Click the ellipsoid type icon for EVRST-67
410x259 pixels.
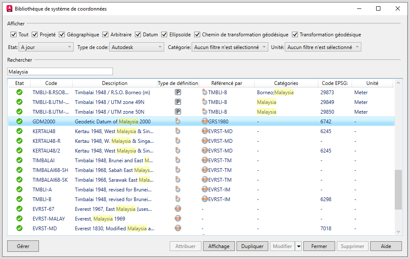[x=178, y=209]
